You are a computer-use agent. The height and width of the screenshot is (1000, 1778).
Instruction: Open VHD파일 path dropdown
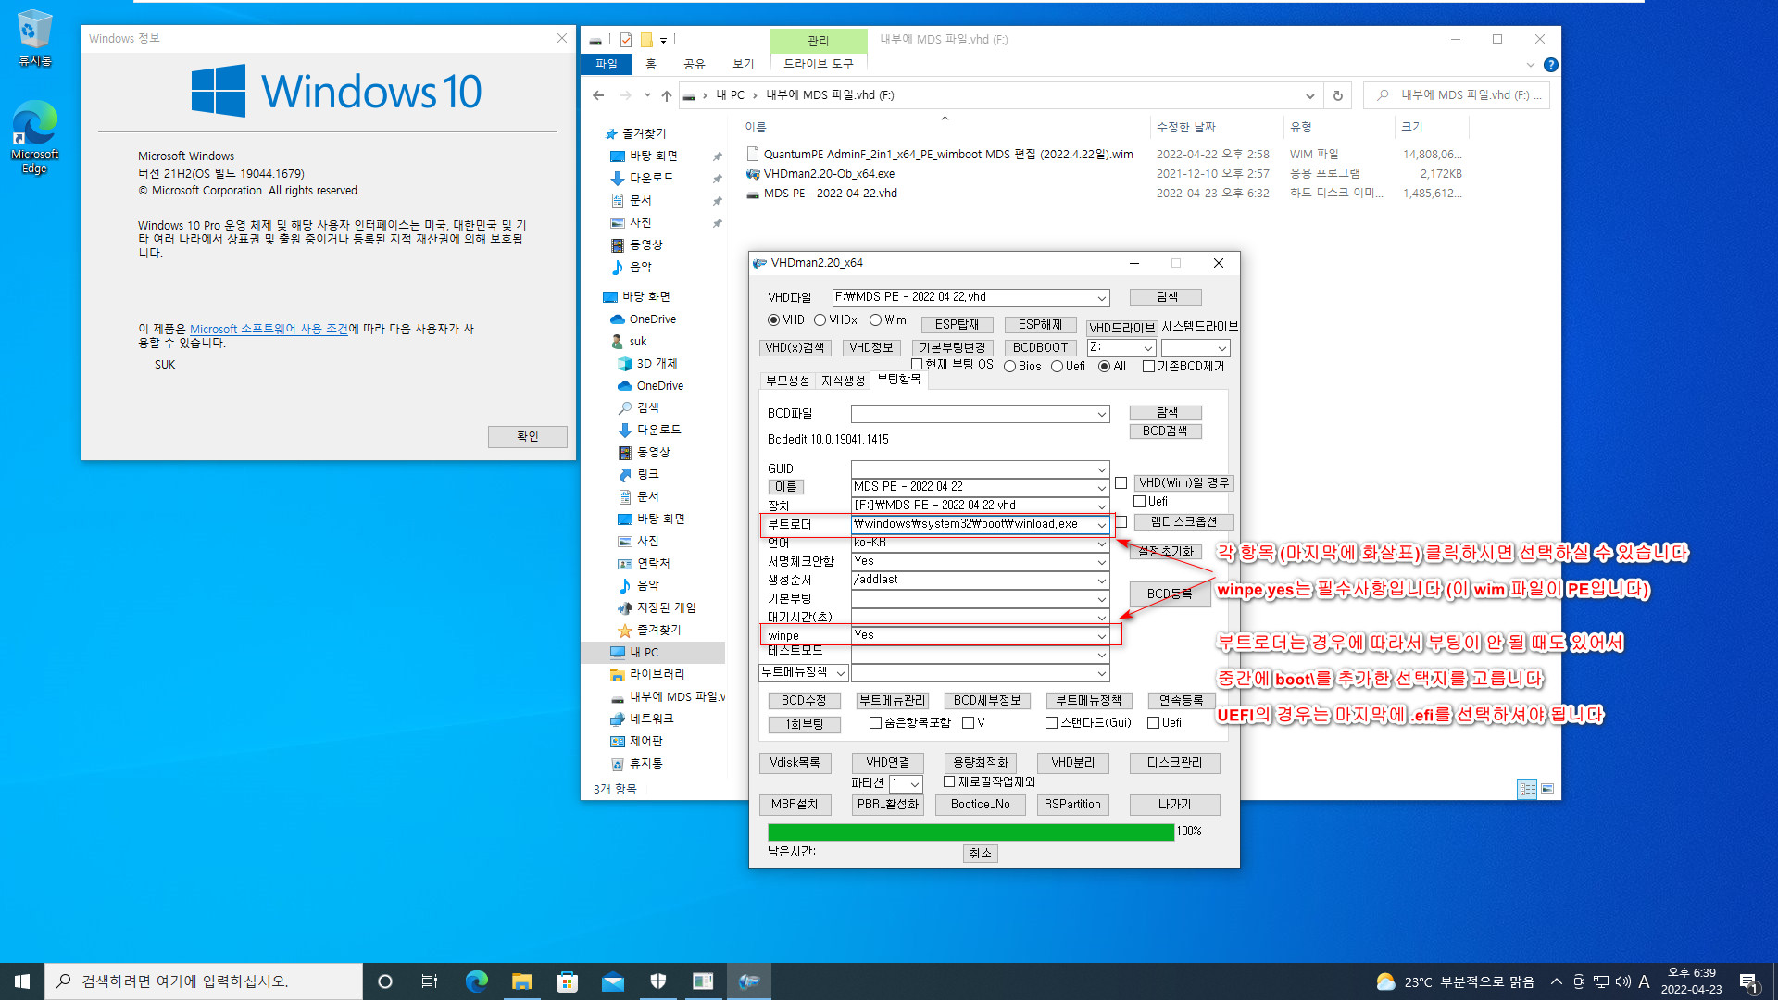[1102, 298]
